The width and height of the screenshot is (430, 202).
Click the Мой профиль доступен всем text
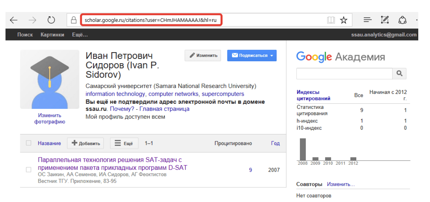[126, 117]
